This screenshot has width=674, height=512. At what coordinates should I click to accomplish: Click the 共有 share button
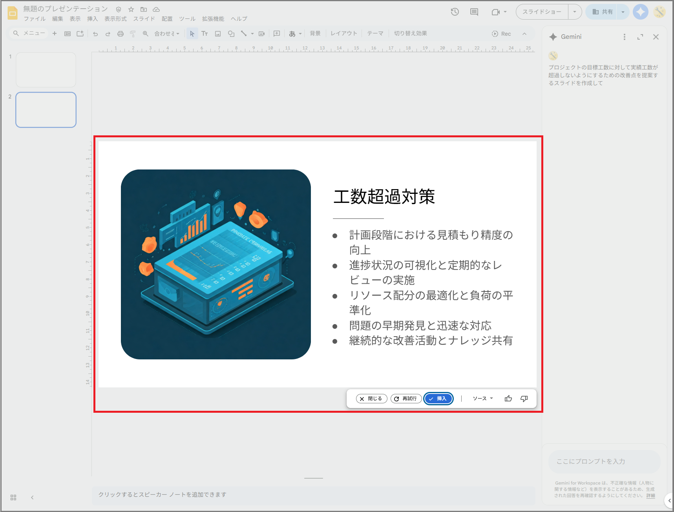[602, 12]
